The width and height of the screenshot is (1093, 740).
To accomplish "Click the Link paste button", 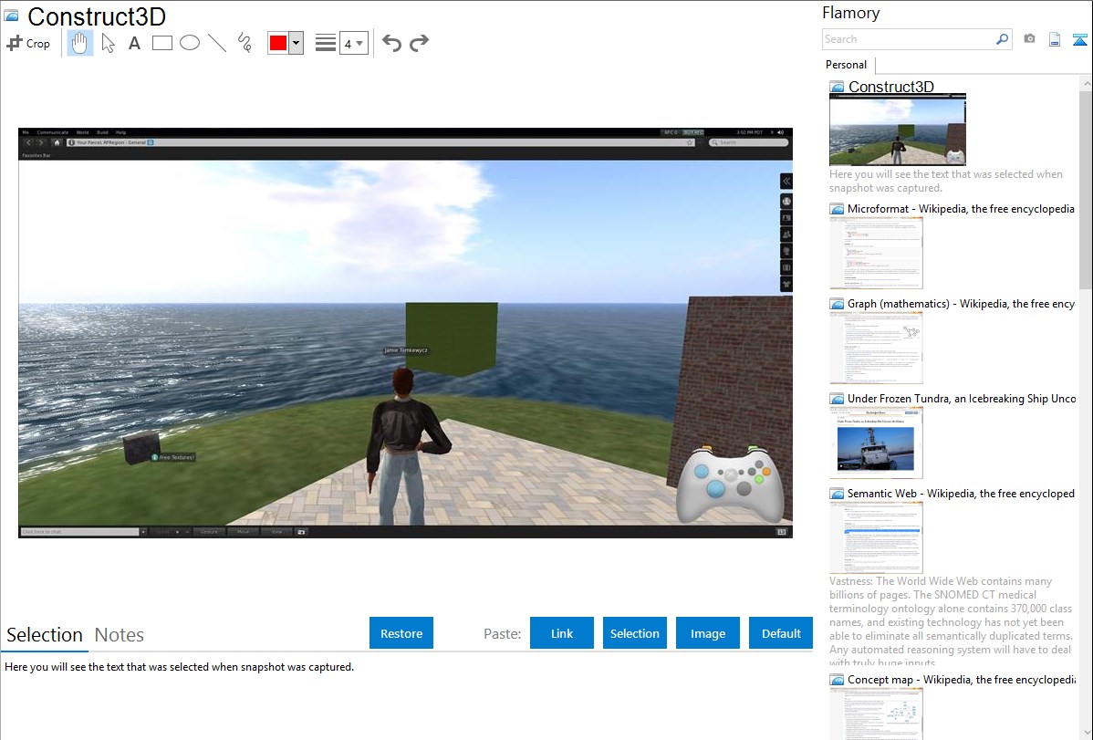I will [562, 633].
